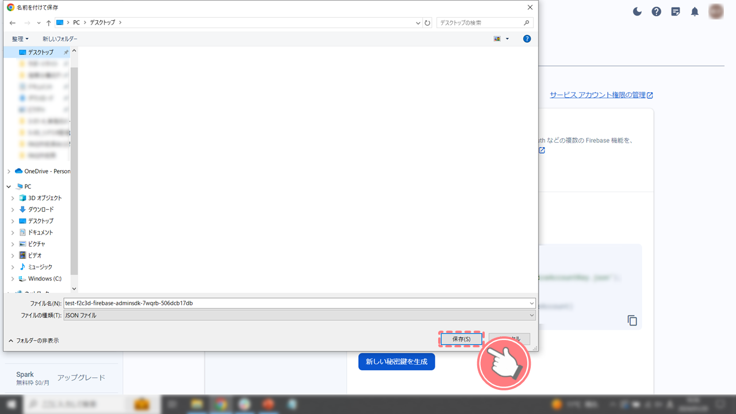Screen dimensions: 736x414
Task: Click the forward navigation arrow in the dialog
Action: tap(26, 23)
